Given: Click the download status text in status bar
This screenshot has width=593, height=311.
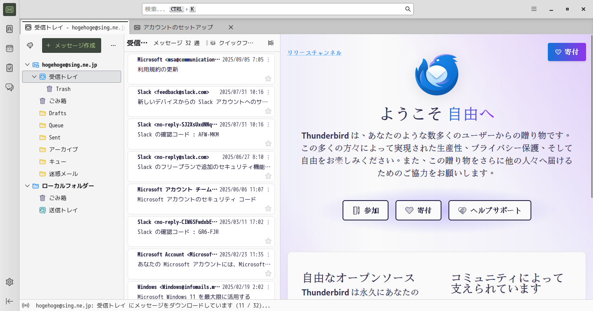Looking at the screenshot, I should coord(153,306).
